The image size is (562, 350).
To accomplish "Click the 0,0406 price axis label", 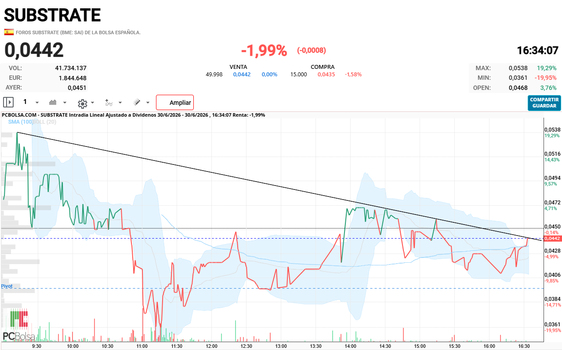I will click(x=552, y=275).
